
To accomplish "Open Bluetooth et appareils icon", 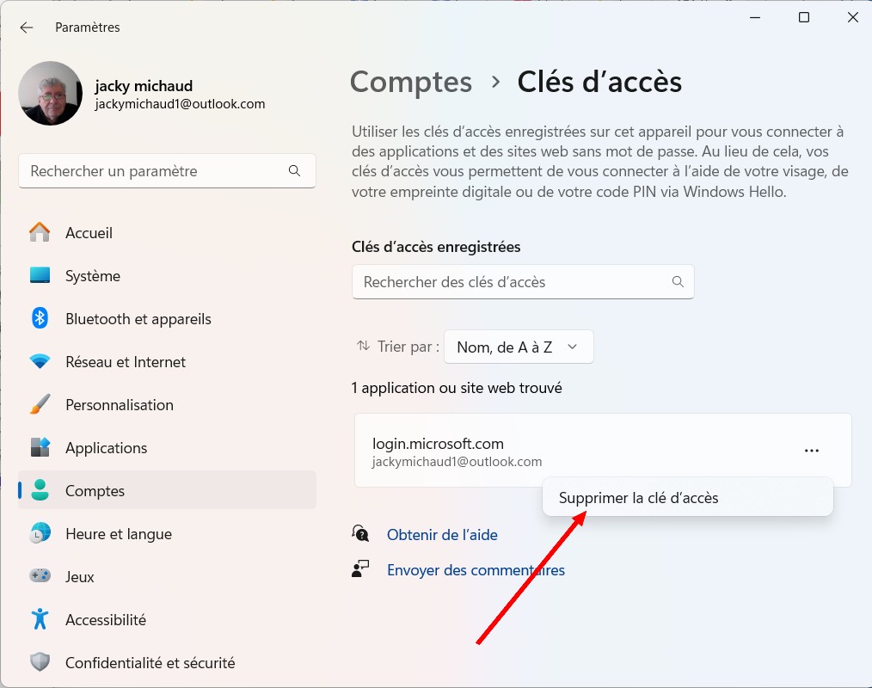I will (x=40, y=319).
